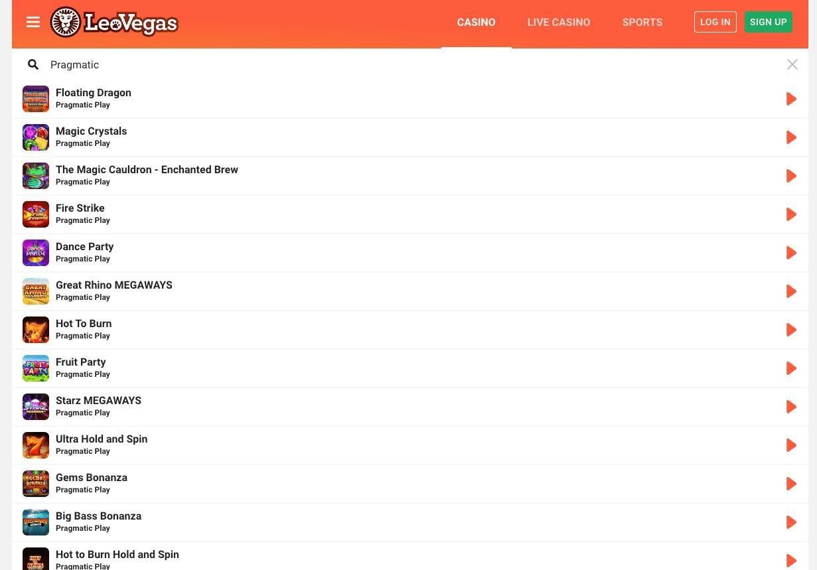Clear search with the X icon

tap(792, 64)
